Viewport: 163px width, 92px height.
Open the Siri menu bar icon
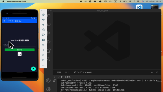click(x=143, y=1)
